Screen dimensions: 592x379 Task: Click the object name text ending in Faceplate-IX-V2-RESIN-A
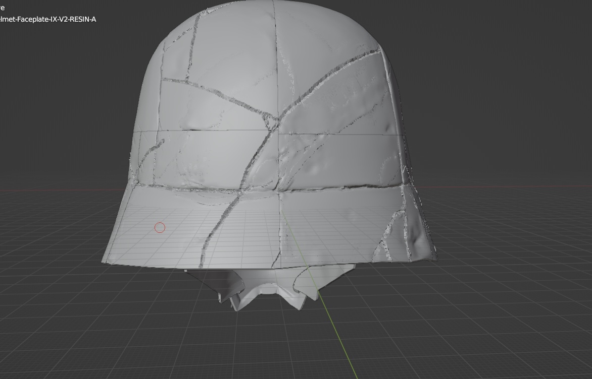pos(48,19)
